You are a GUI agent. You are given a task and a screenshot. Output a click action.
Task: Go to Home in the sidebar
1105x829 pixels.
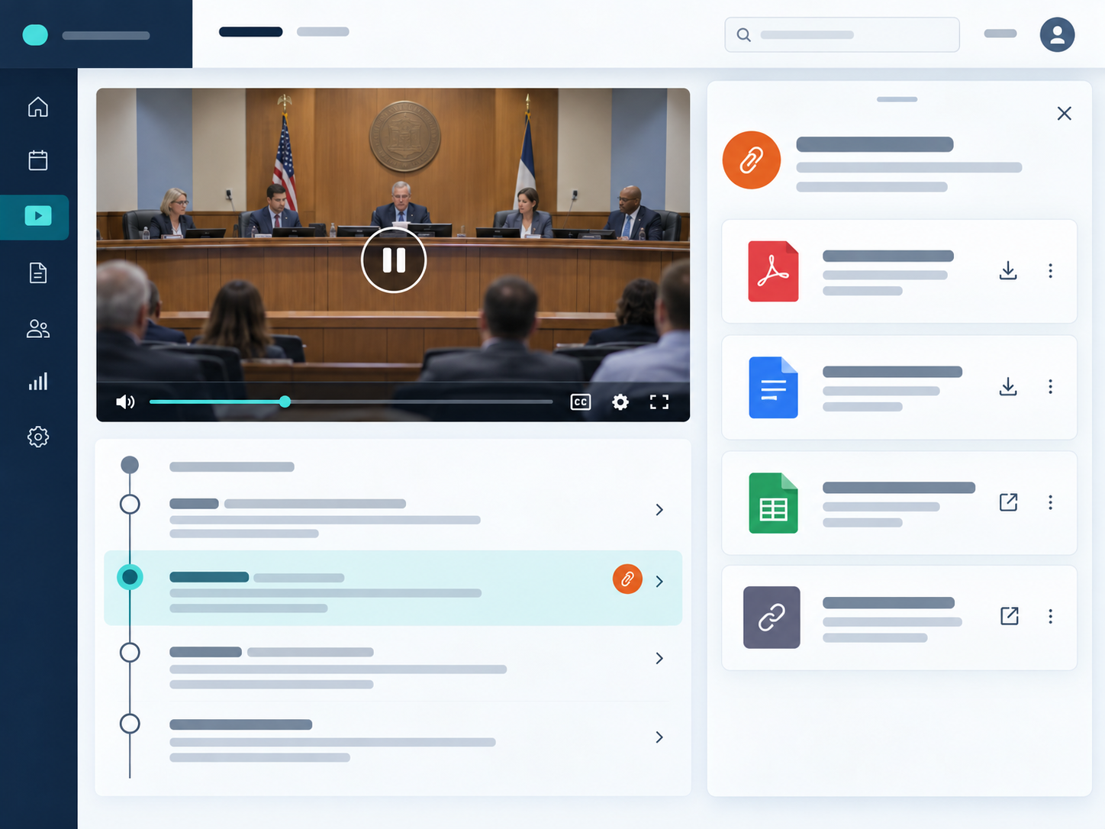tap(38, 107)
